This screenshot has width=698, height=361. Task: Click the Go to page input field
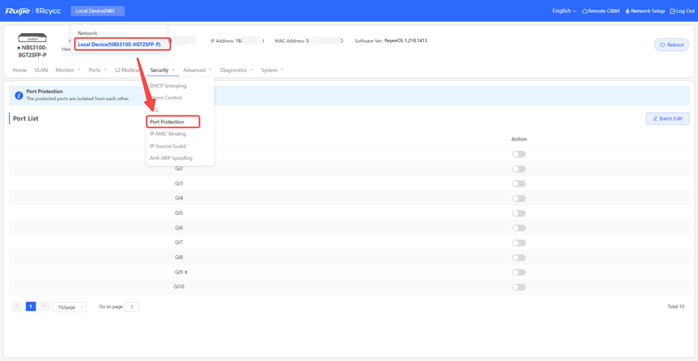tap(132, 307)
